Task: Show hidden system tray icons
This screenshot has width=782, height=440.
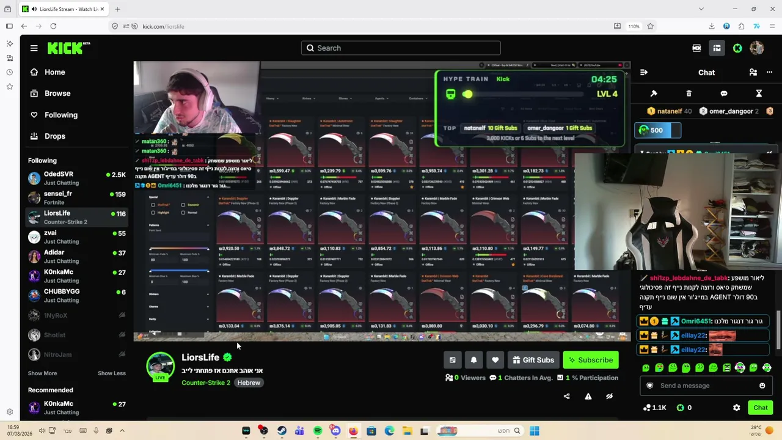Action: 122,431
